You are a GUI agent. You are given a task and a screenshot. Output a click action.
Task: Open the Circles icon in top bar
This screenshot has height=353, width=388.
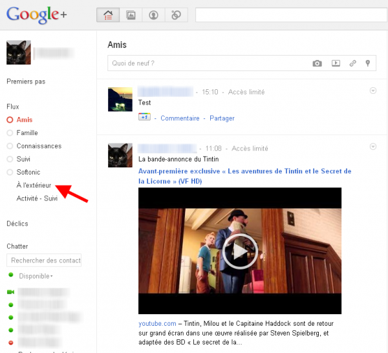pos(176,15)
